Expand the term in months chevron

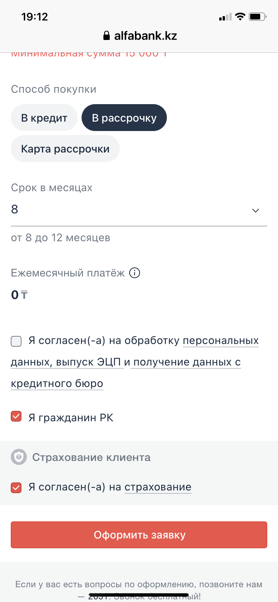(x=256, y=210)
